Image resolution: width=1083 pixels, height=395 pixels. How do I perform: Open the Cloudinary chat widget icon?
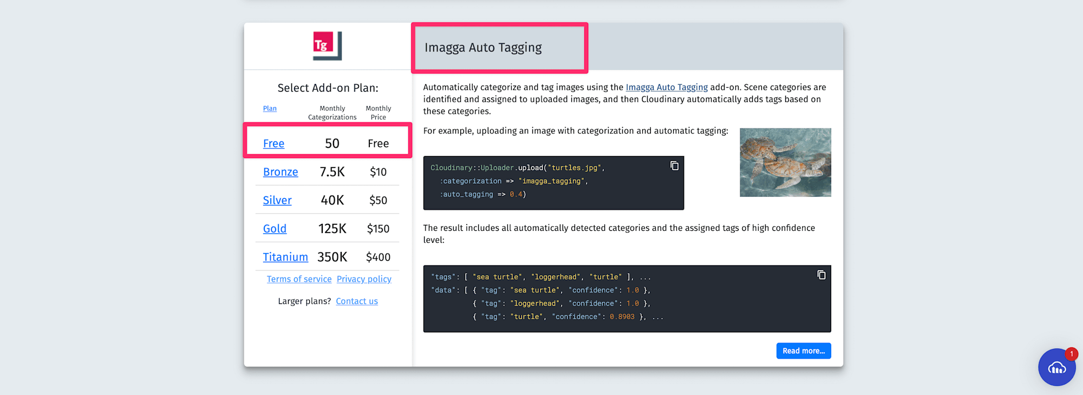point(1056,367)
